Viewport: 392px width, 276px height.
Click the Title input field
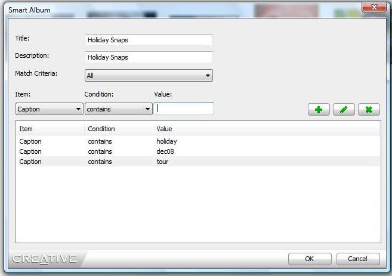pos(149,40)
